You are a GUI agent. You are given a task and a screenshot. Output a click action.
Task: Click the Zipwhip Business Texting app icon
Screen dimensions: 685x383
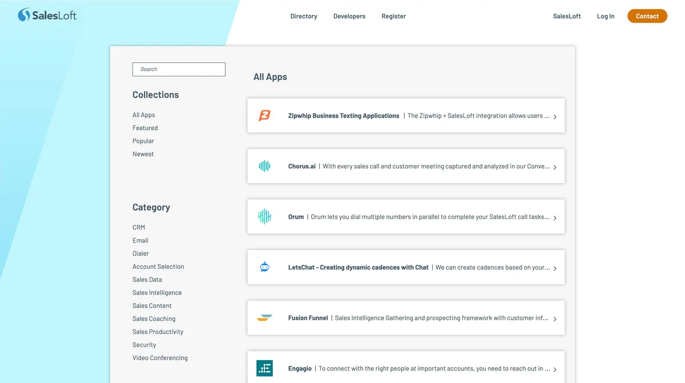tap(264, 115)
